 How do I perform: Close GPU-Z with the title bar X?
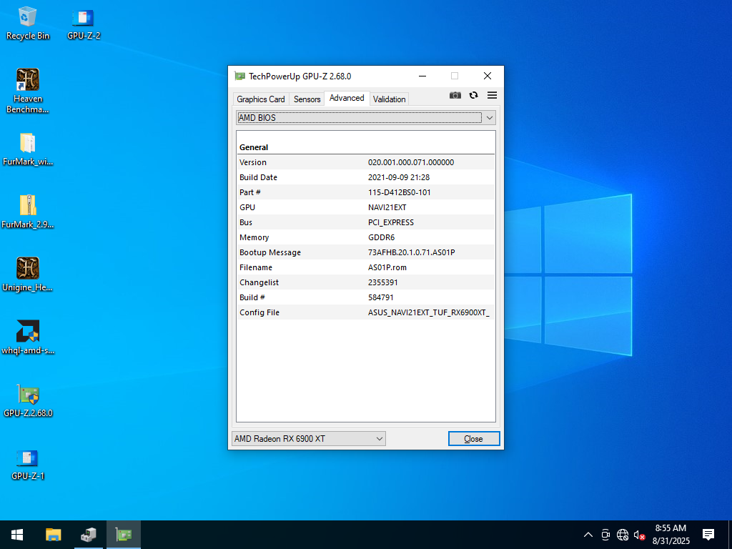(x=488, y=76)
